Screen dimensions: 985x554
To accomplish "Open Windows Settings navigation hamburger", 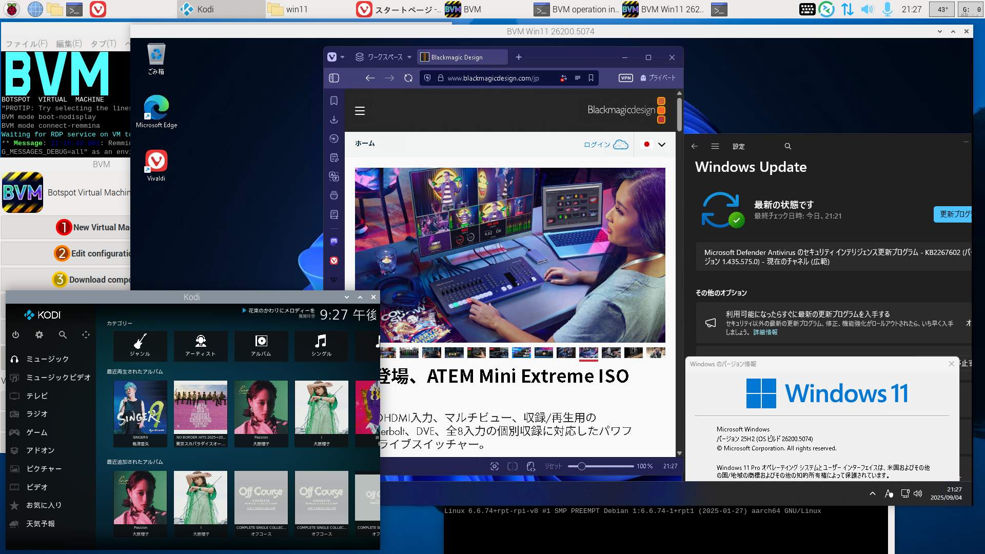I will tap(715, 146).
